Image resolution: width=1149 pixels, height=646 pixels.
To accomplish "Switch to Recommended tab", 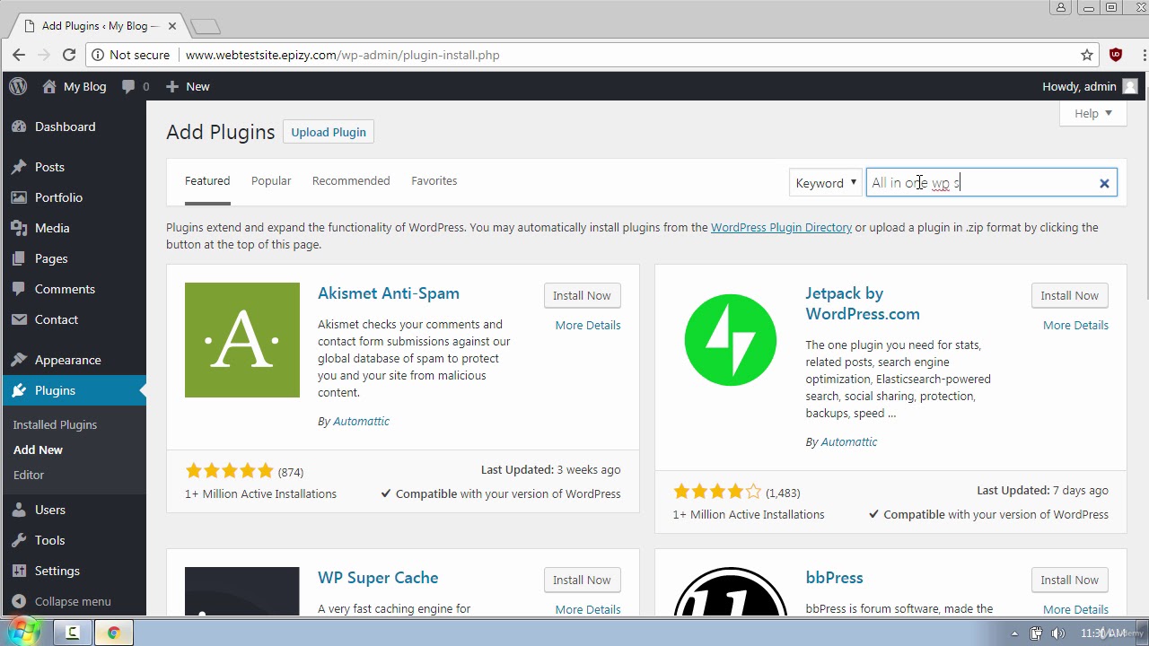I will pos(351,180).
